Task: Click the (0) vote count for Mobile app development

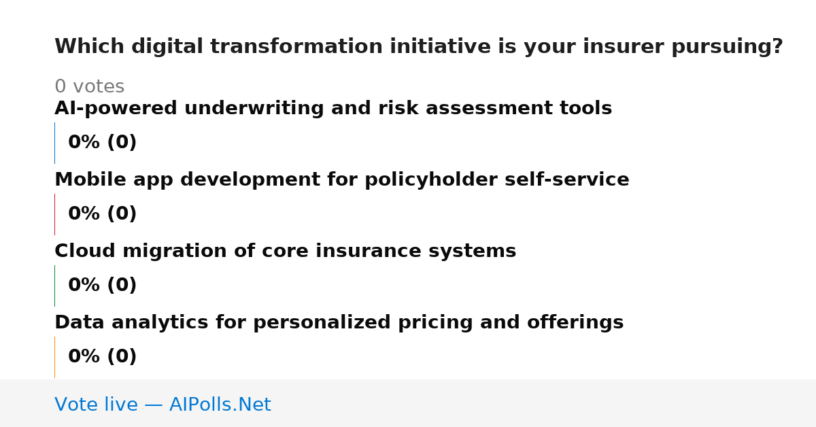Action: tap(122, 214)
